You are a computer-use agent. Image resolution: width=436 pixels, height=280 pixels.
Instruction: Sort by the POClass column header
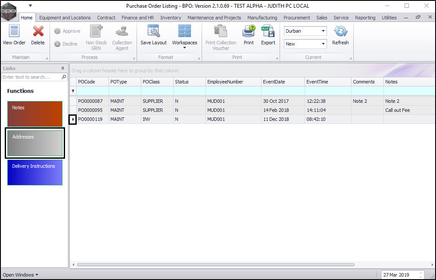(157, 82)
